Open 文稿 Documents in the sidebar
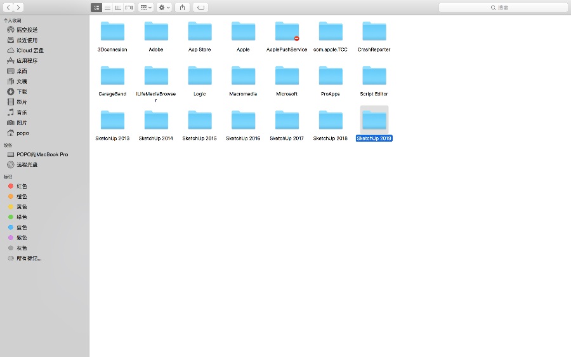 (x=17, y=81)
